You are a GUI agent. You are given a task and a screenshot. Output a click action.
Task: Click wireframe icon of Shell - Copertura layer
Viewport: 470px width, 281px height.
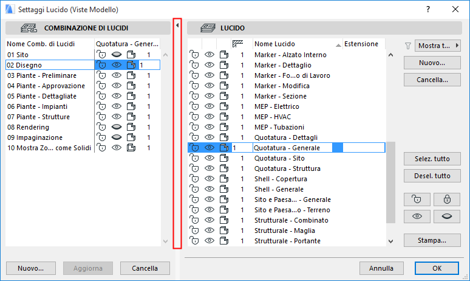click(x=224, y=179)
